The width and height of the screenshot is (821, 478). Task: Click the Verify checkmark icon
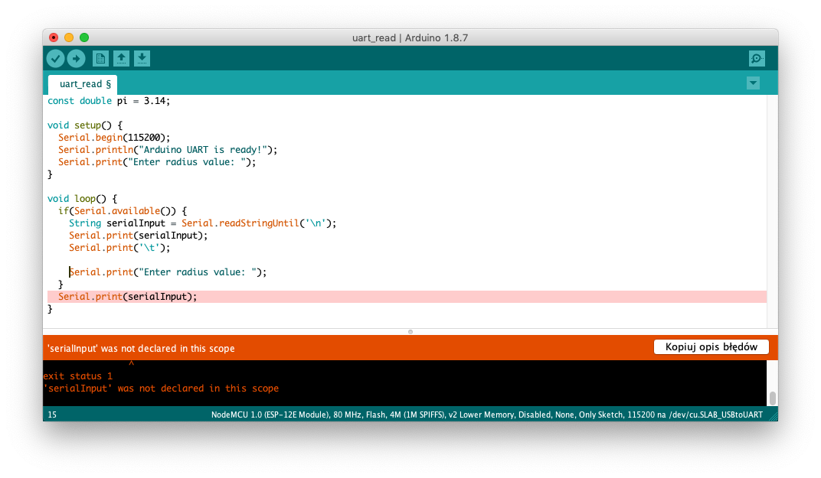[x=55, y=59]
